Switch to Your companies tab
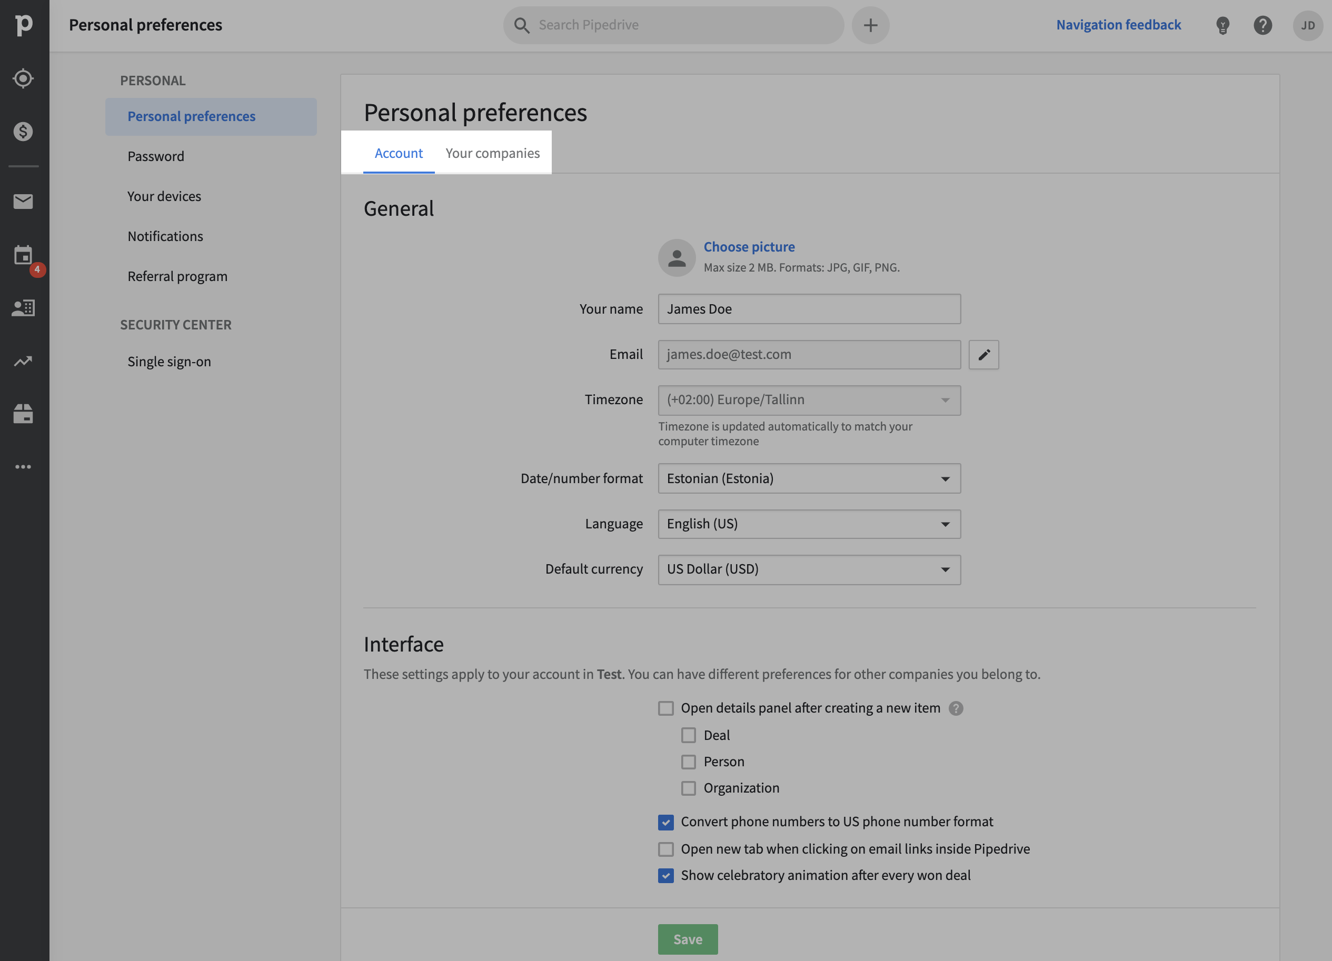This screenshot has height=961, width=1332. click(x=492, y=153)
